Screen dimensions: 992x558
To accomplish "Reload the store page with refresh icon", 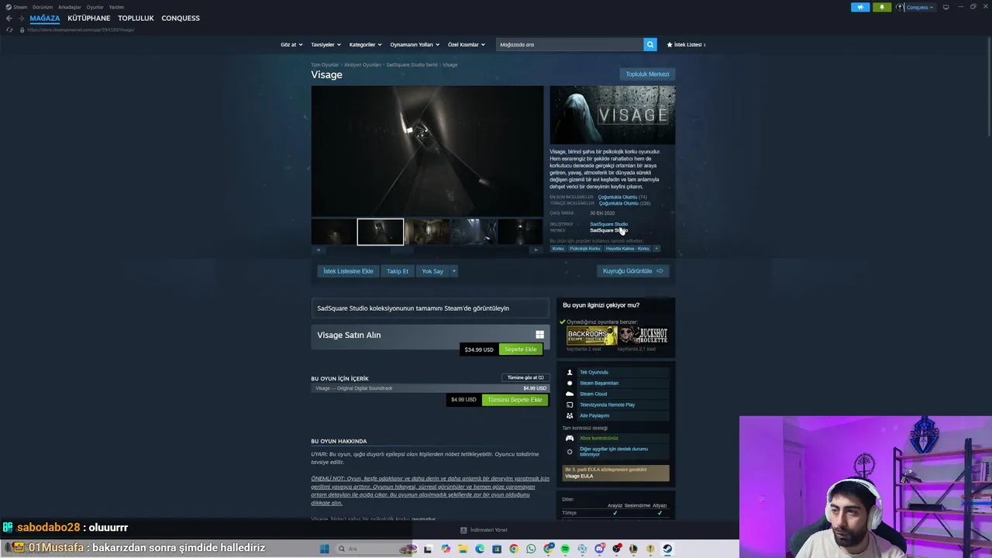I will 9,29.
